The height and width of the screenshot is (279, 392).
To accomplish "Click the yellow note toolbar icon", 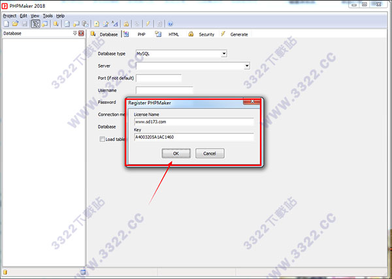I will pos(97,24).
